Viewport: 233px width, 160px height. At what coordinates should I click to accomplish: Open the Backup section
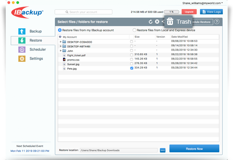(x=36, y=32)
